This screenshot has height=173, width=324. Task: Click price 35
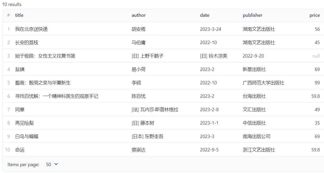pos(317,123)
